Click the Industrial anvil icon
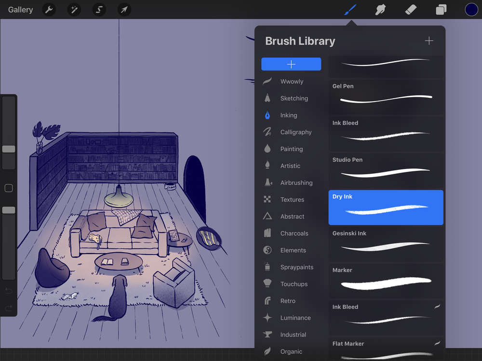This screenshot has width=482, height=361. click(x=268, y=335)
